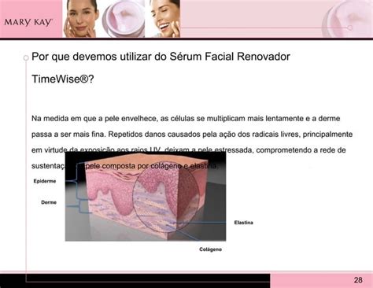Click the 'Derme' label
Screen dimensions: 373x288
pyautogui.click(x=49, y=202)
